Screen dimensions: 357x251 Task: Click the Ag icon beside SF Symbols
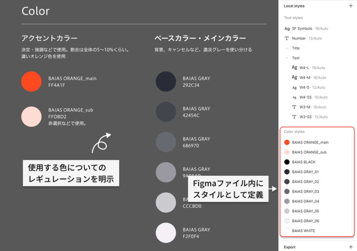coord(287,29)
